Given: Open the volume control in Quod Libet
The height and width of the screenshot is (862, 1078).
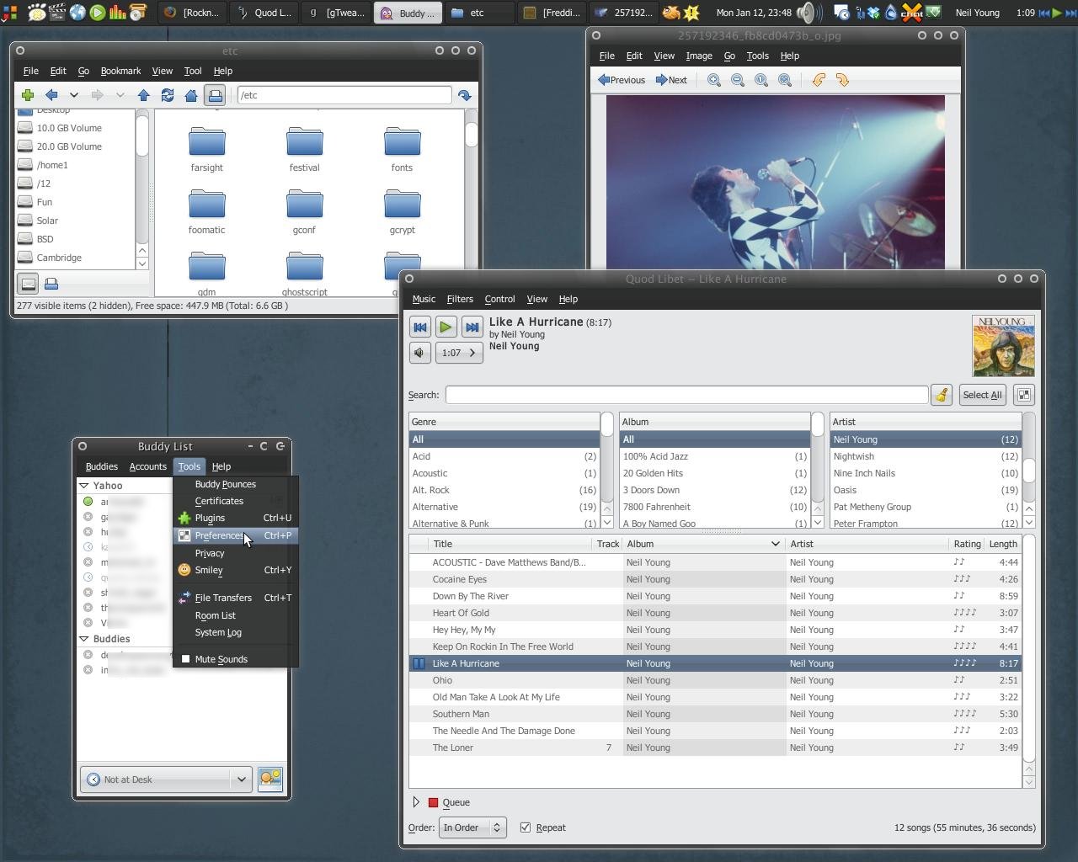Looking at the screenshot, I should 420,353.
